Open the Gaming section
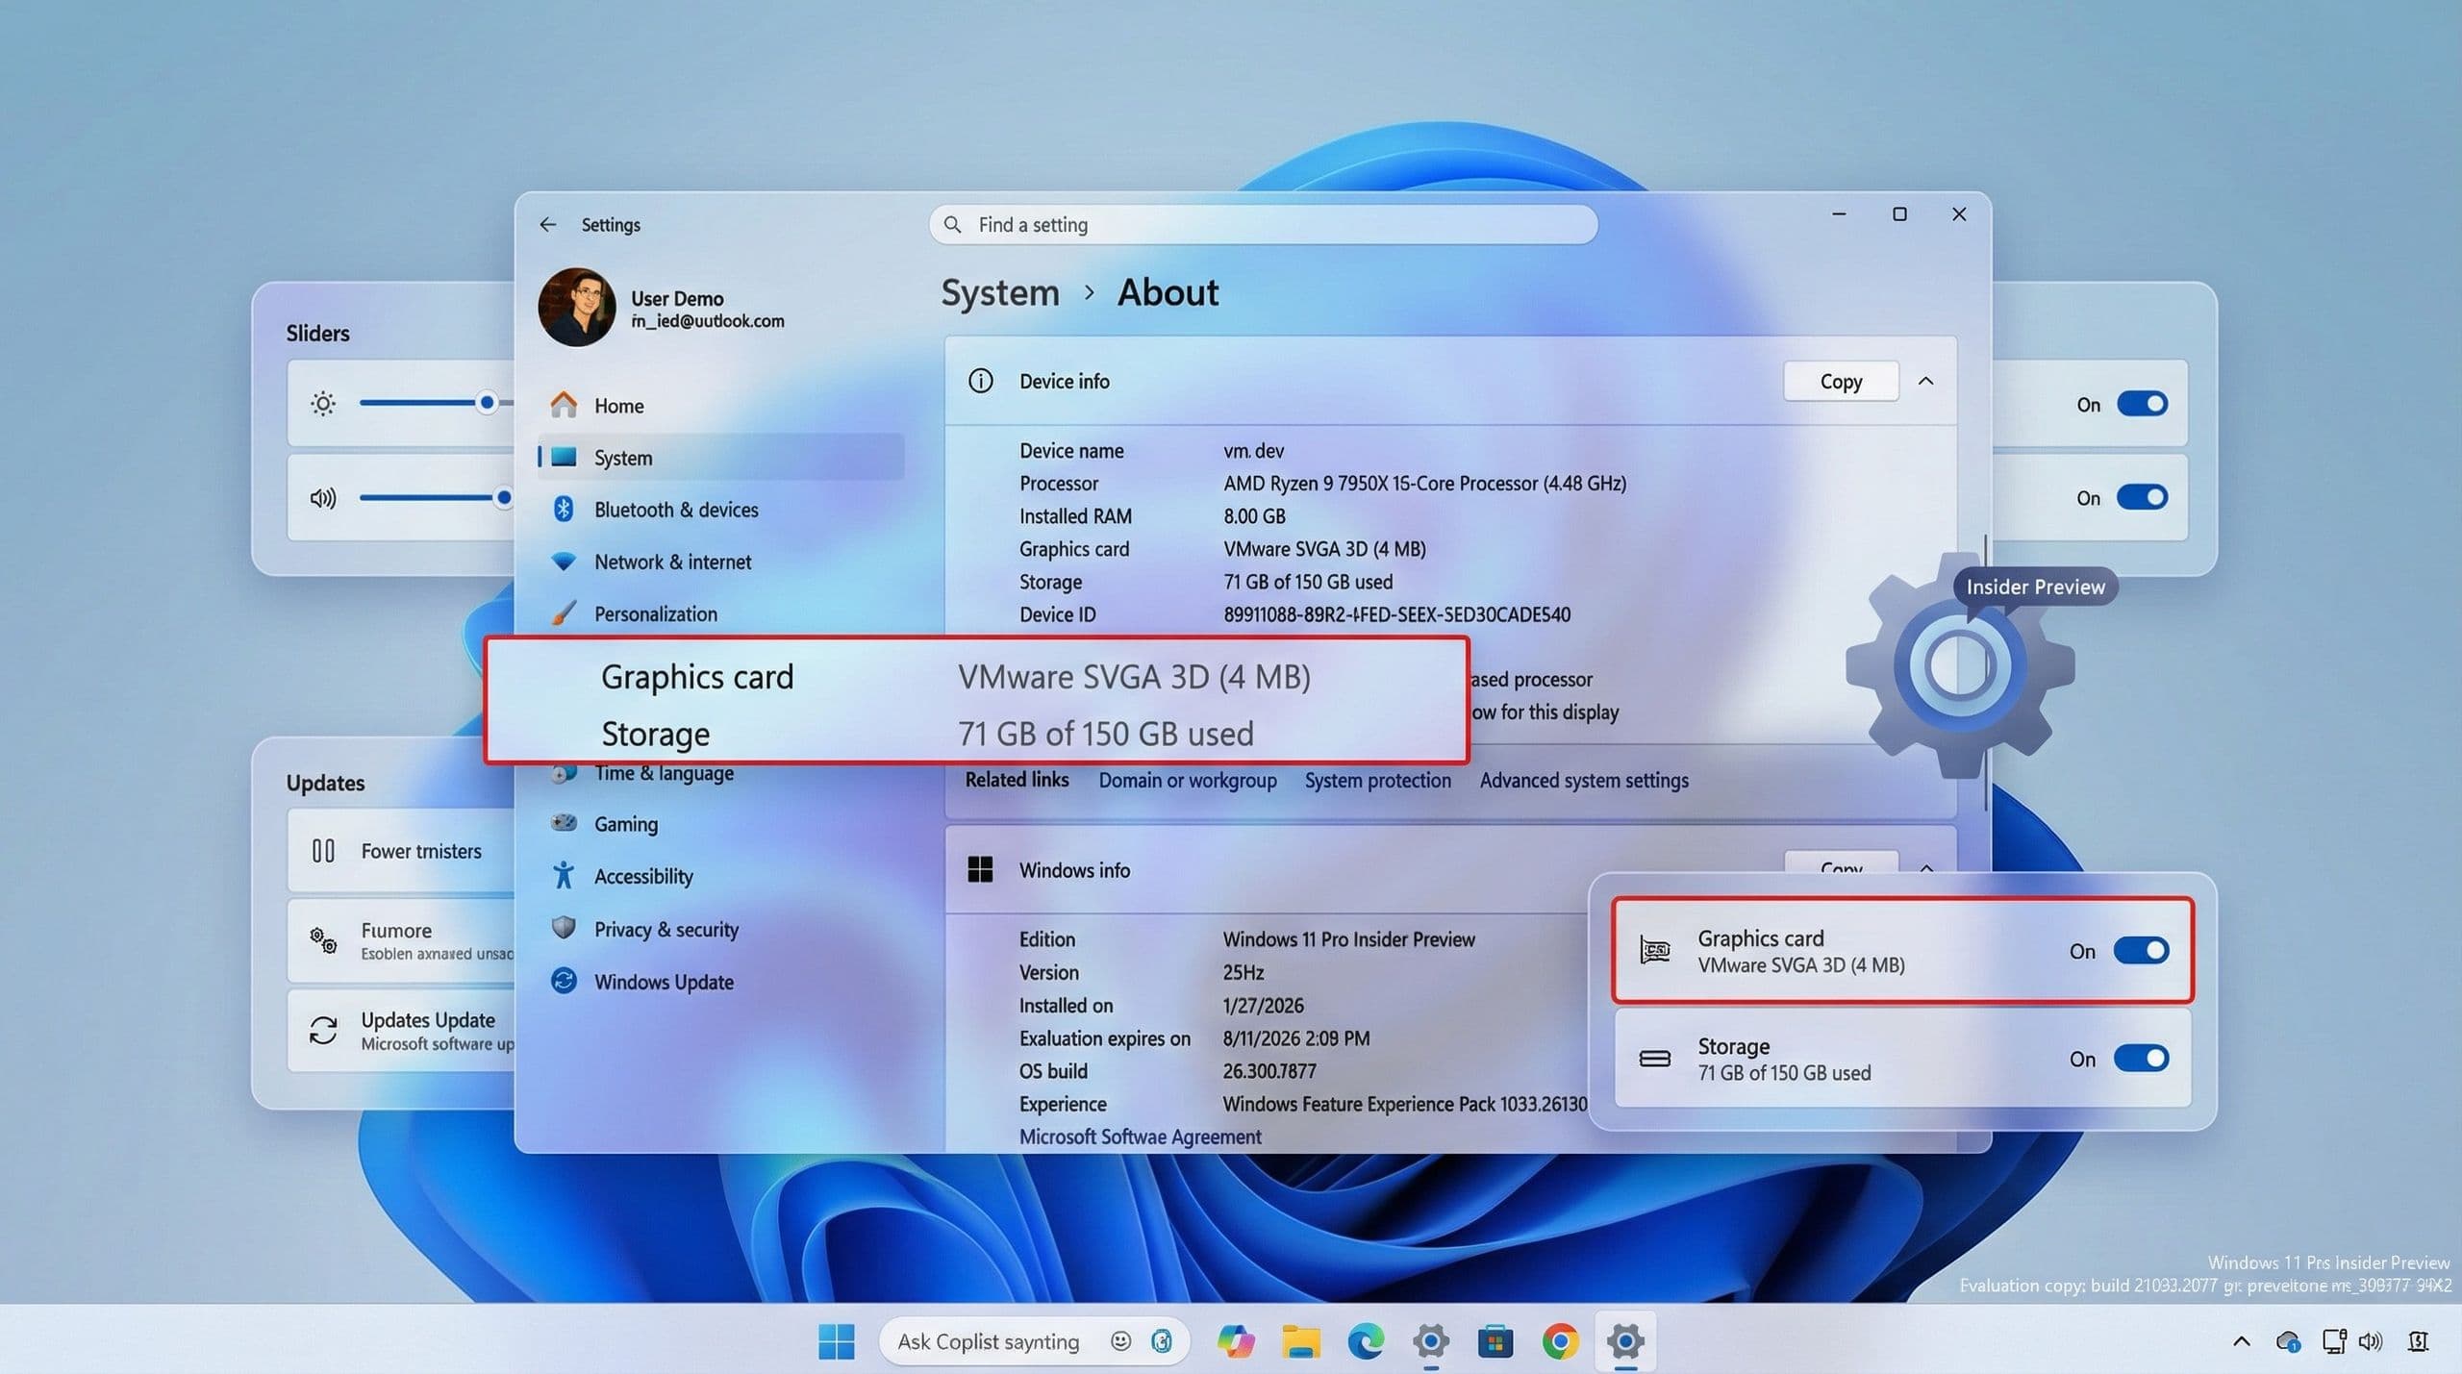Viewport: 2462px width, 1374px height. 625,824
